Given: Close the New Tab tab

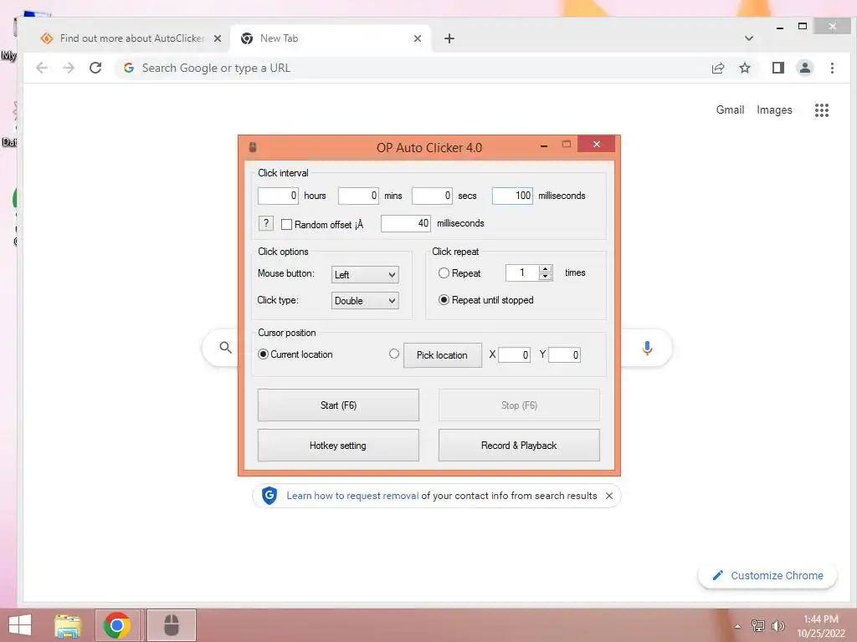Looking at the screenshot, I should (x=417, y=38).
